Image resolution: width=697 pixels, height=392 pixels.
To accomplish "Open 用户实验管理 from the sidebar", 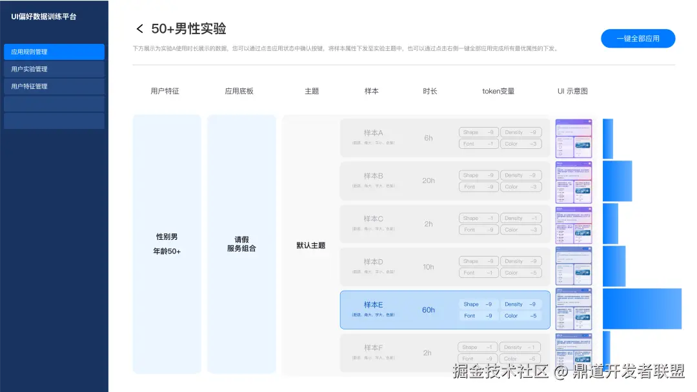I will click(x=54, y=69).
